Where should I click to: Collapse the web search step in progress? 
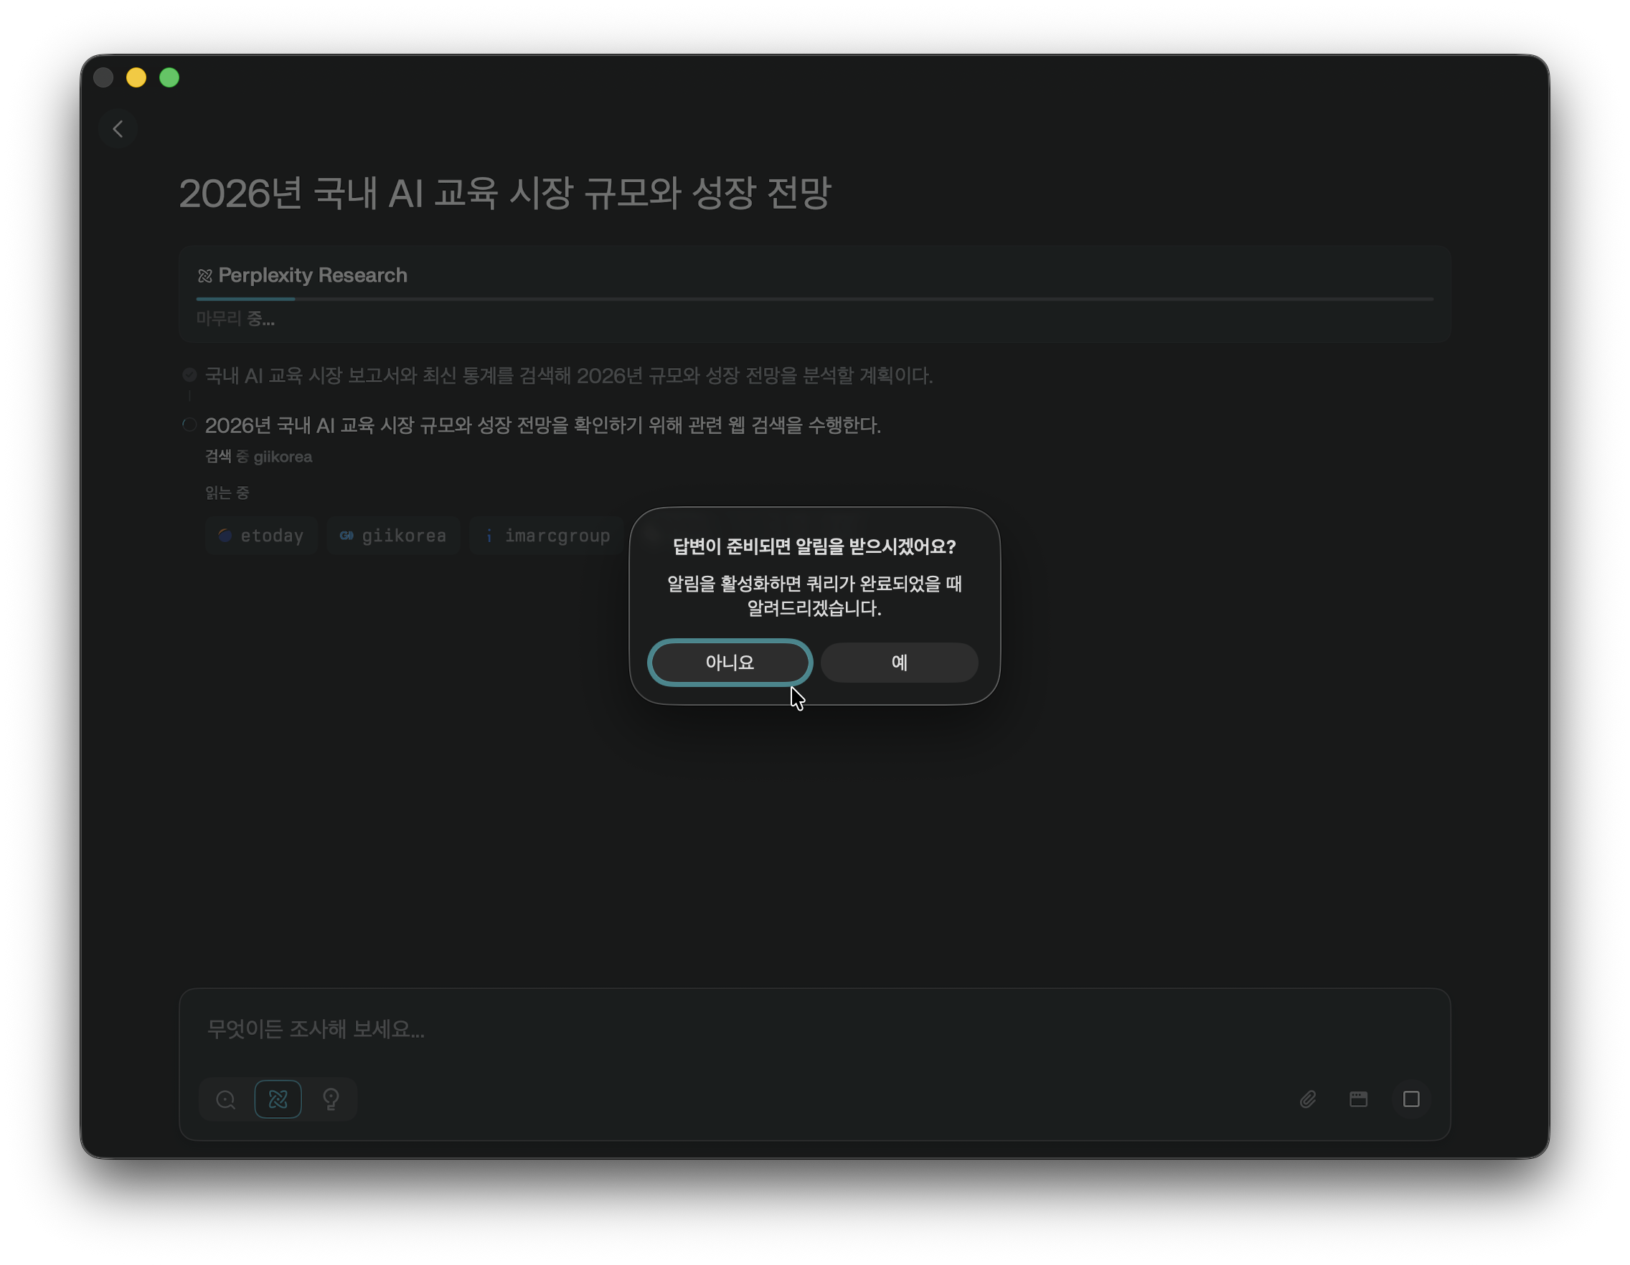click(542, 425)
